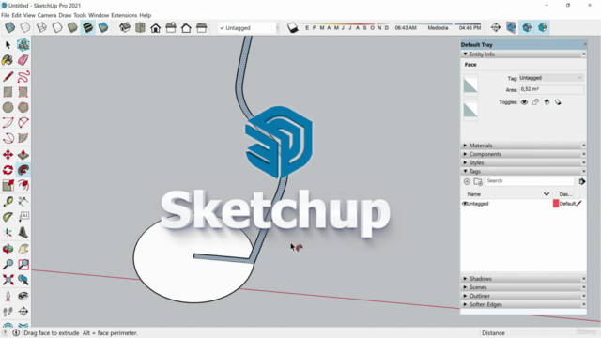This screenshot has width=601, height=338.
Task: Collapse the Entity Info panel
Action: [x=466, y=54]
